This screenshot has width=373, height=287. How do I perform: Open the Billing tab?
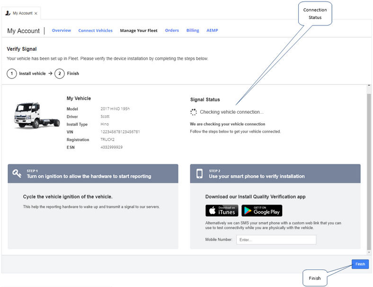click(x=193, y=30)
